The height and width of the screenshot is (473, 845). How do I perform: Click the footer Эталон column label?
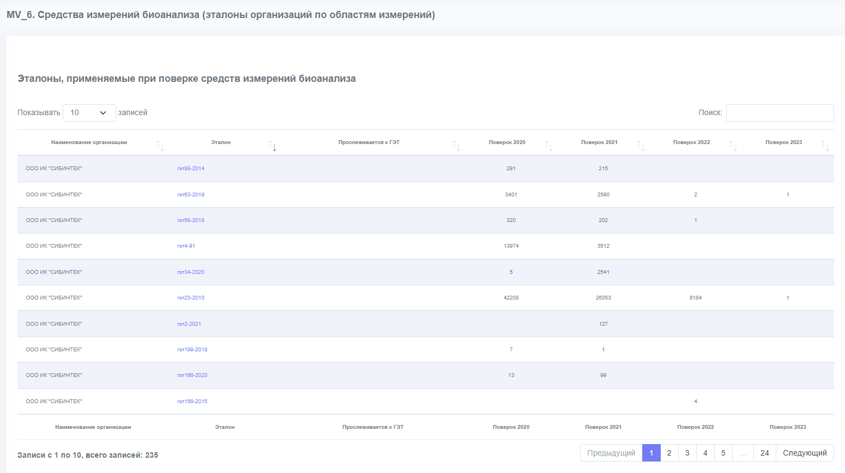225,427
